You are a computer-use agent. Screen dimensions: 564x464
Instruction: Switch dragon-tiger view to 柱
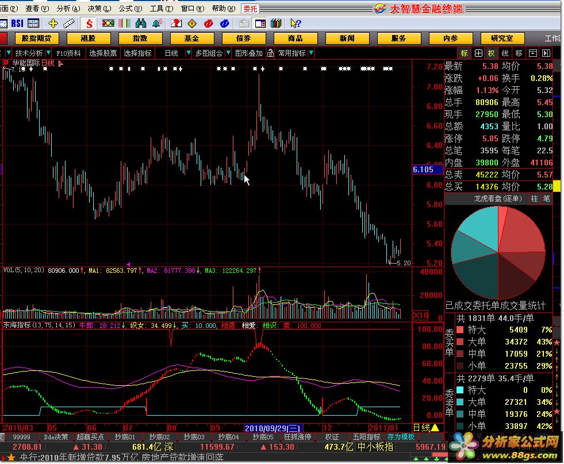tap(535, 198)
